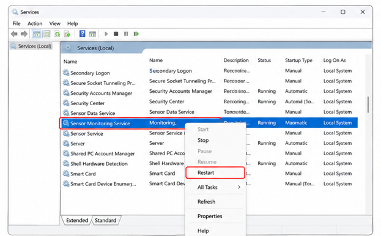Open the File menu
Viewport: 381px width, 236px height.
click(x=17, y=24)
